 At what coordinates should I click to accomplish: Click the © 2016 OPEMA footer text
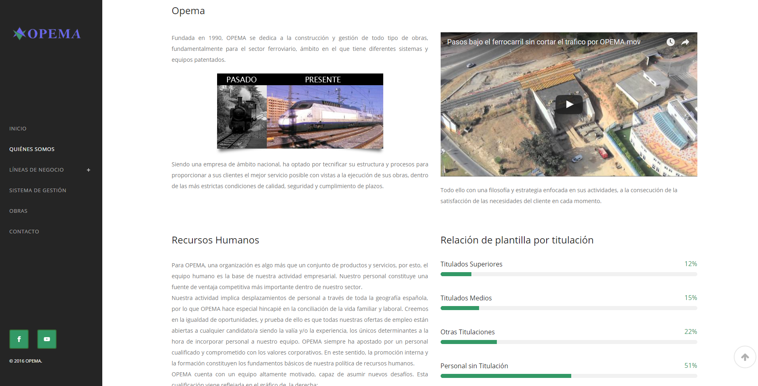(25, 361)
